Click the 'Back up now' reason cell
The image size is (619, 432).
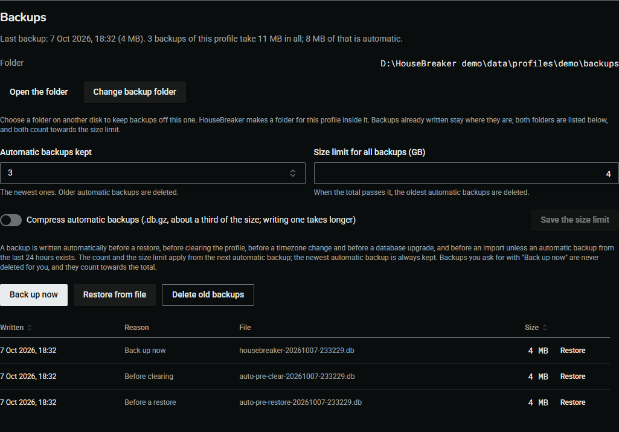145,351
